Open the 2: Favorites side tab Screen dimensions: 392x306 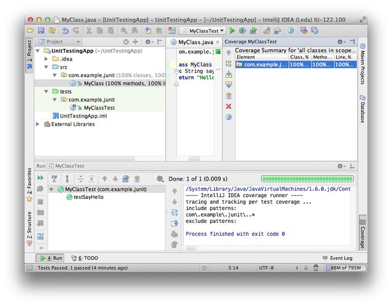(29, 185)
